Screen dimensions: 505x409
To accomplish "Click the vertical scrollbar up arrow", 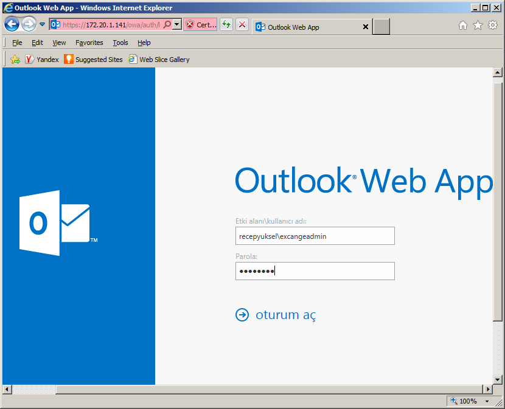I will (497, 72).
